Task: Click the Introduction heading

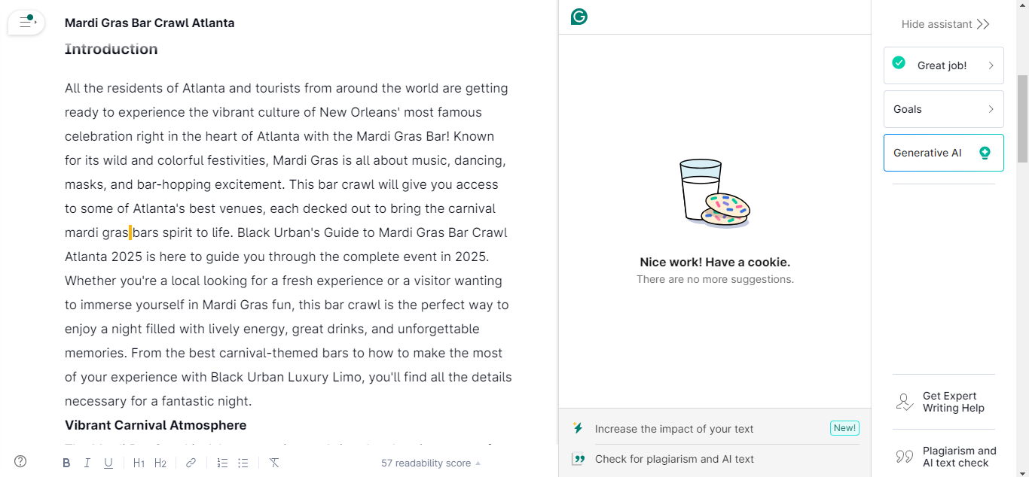Action: 111,49
